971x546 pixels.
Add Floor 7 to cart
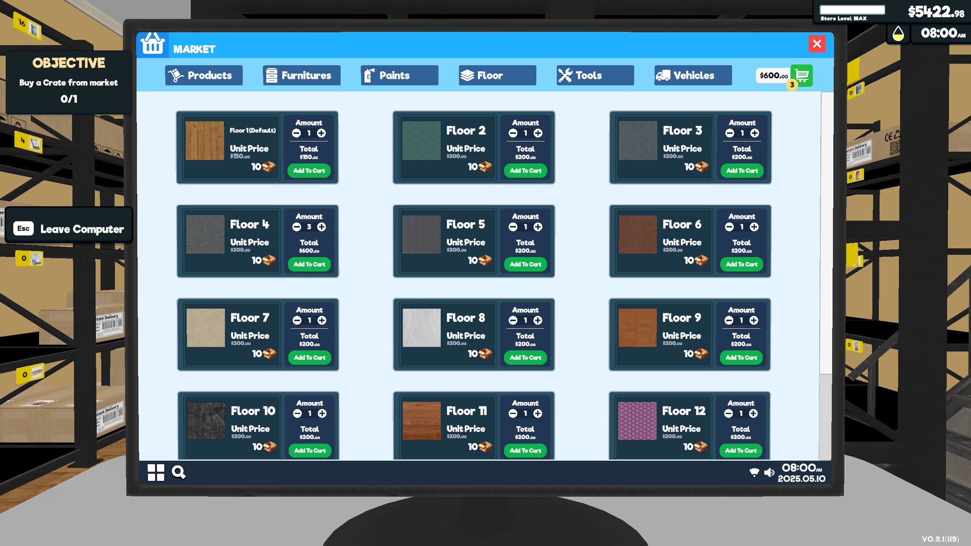[x=310, y=358]
